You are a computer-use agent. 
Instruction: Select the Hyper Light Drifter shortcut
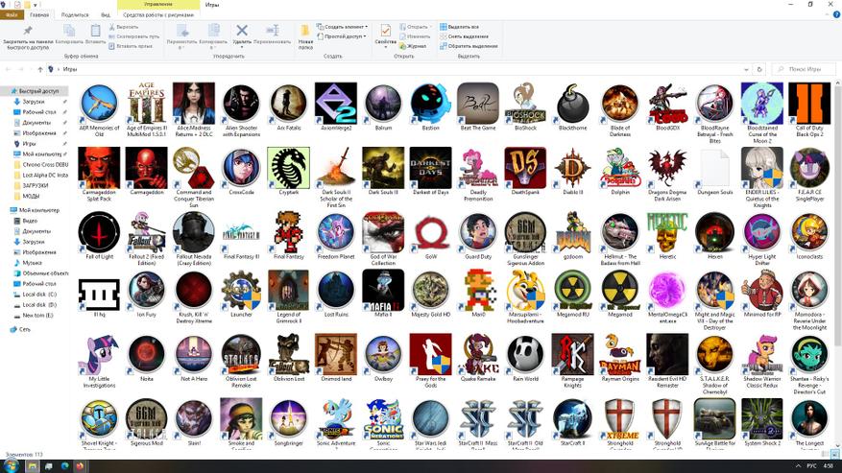(x=762, y=232)
